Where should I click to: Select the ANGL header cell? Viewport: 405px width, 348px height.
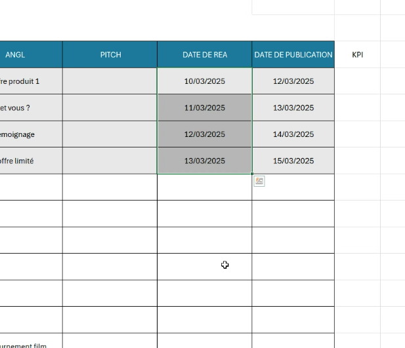26,55
